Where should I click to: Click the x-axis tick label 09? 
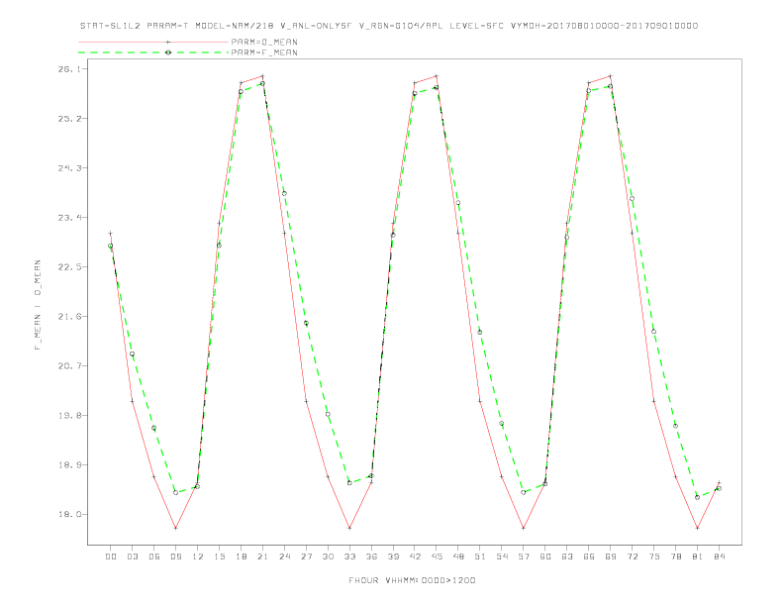[175, 556]
